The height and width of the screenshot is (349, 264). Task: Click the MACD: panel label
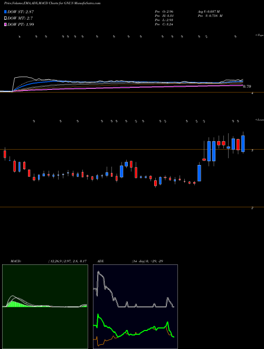coord(16,261)
